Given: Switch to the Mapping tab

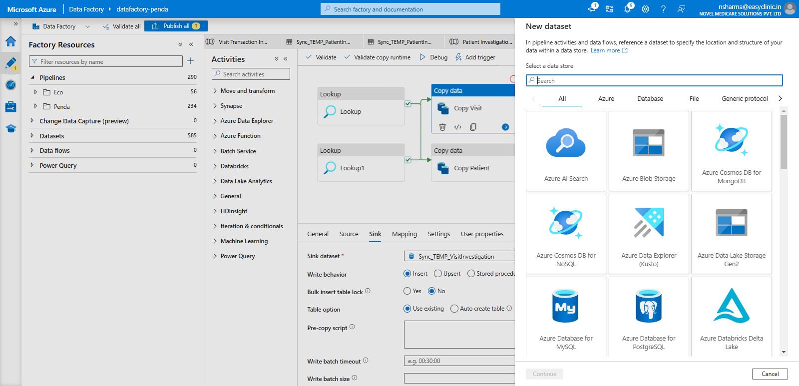Looking at the screenshot, I should coord(404,234).
